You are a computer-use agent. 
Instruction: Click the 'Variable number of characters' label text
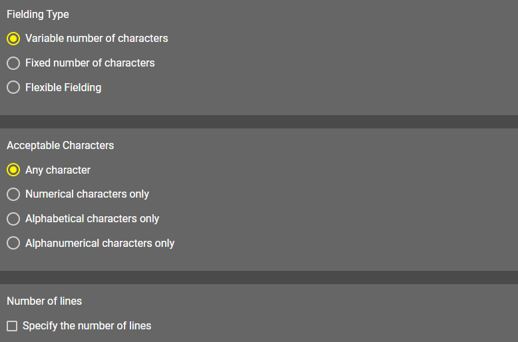point(97,39)
